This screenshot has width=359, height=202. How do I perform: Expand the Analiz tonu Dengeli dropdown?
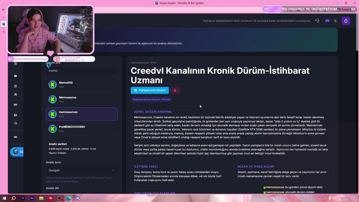point(82,170)
